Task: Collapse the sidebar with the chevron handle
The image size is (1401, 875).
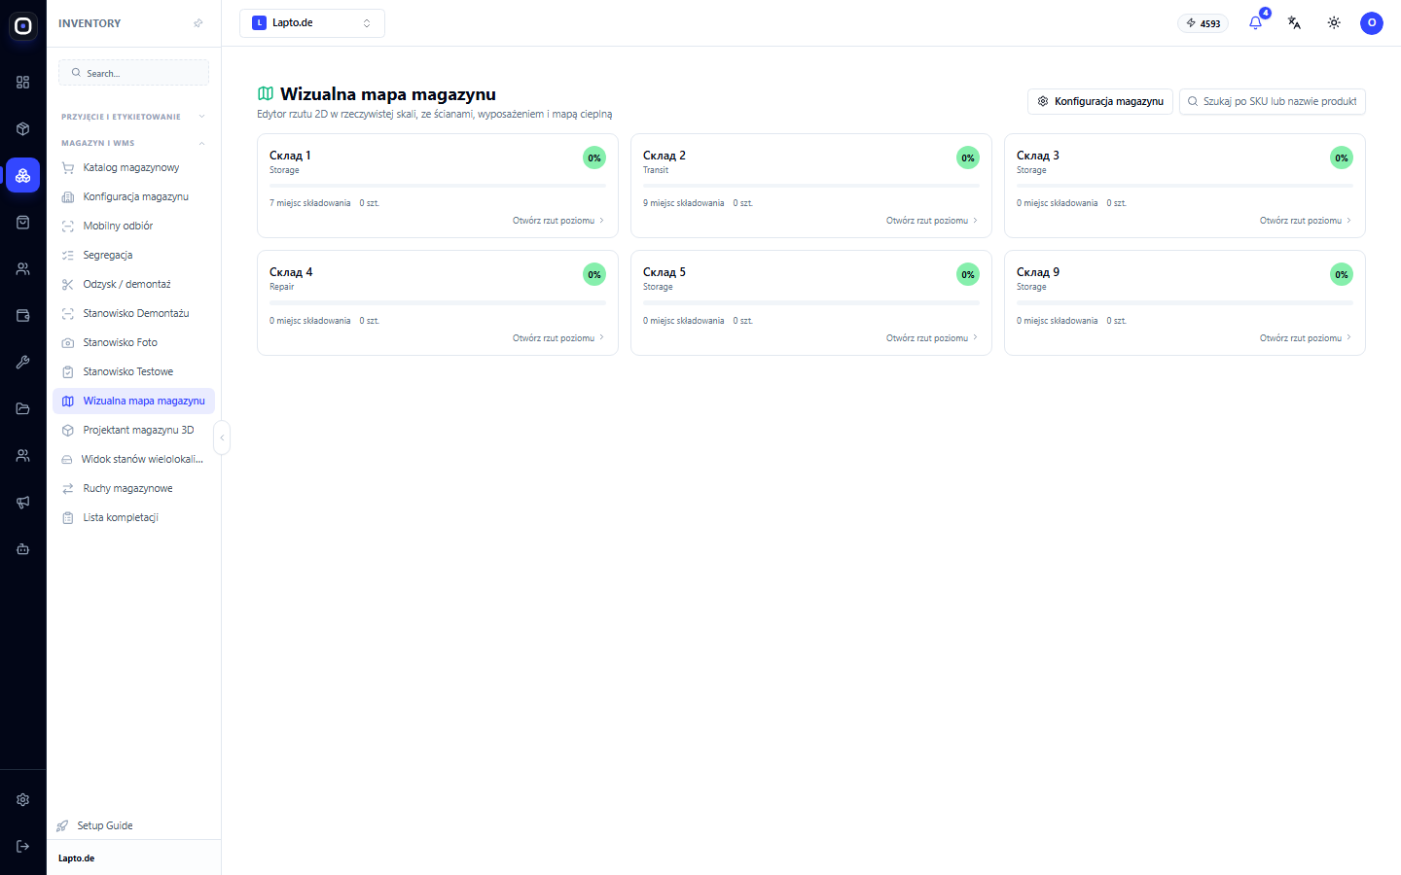Action: tap(222, 437)
